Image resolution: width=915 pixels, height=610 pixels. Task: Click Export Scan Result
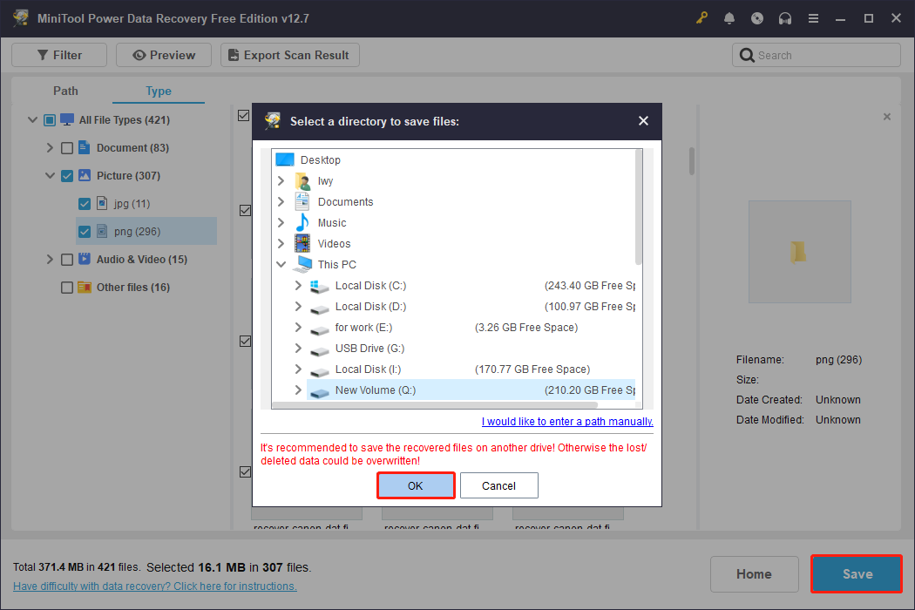pyautogui.click(x=289, y=54)
